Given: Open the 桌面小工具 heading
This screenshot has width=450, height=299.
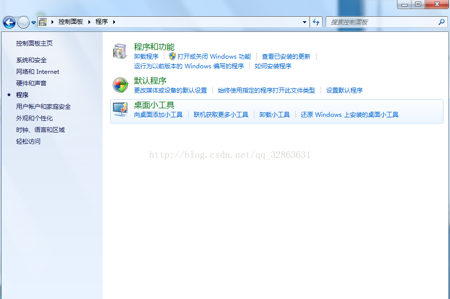Looking at the screenshot, I should 154,105.
